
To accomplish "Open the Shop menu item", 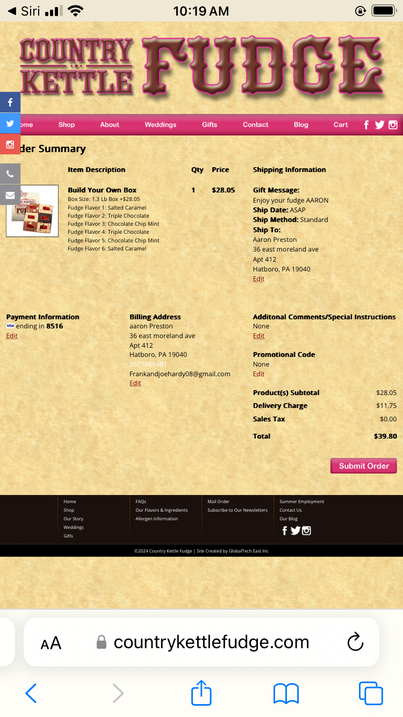I will point(67,125).
